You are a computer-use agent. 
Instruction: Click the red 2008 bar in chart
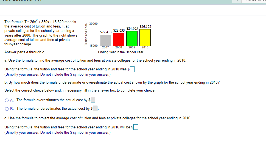click(x=119, y=39)
